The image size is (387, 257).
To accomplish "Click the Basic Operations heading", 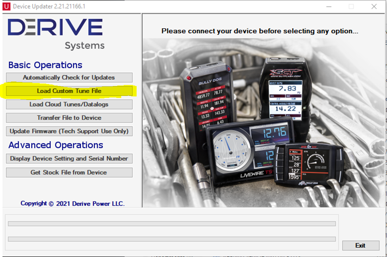I will point(45,65).
